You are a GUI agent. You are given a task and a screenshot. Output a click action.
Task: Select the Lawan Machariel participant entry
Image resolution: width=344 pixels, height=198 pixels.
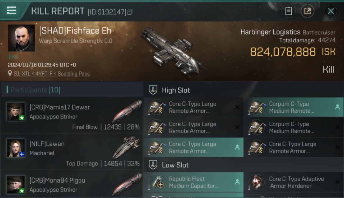tap(72, 152)
